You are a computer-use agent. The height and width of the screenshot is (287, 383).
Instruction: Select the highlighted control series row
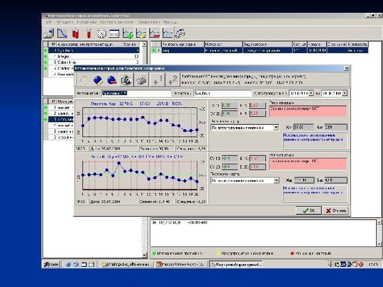coord(260,50)
